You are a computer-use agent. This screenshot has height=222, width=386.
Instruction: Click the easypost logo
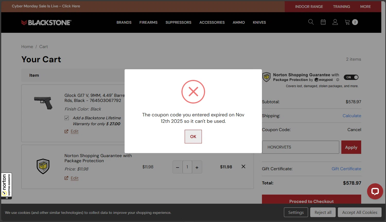pyautogui.click(x=324, y=80)
